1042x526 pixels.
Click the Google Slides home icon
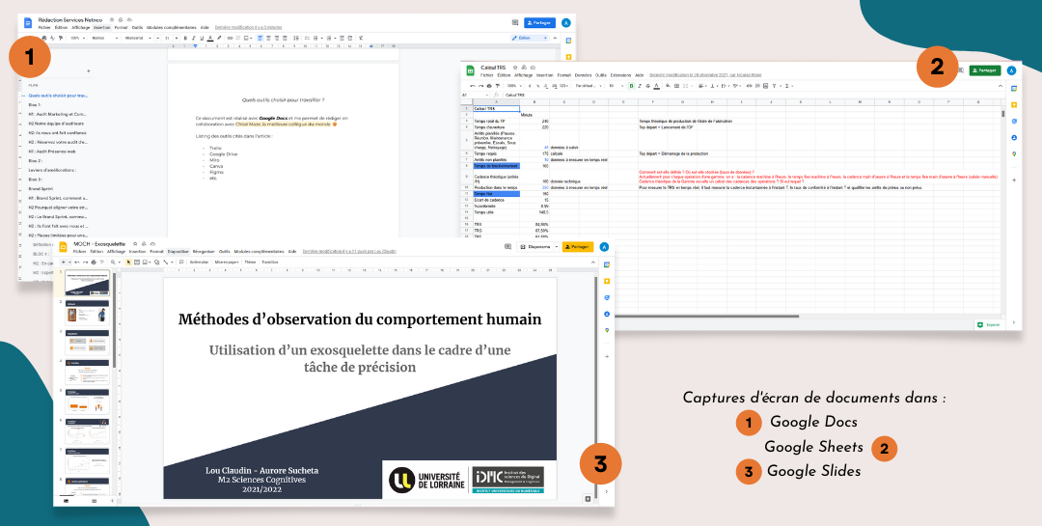tap(63, 247)
